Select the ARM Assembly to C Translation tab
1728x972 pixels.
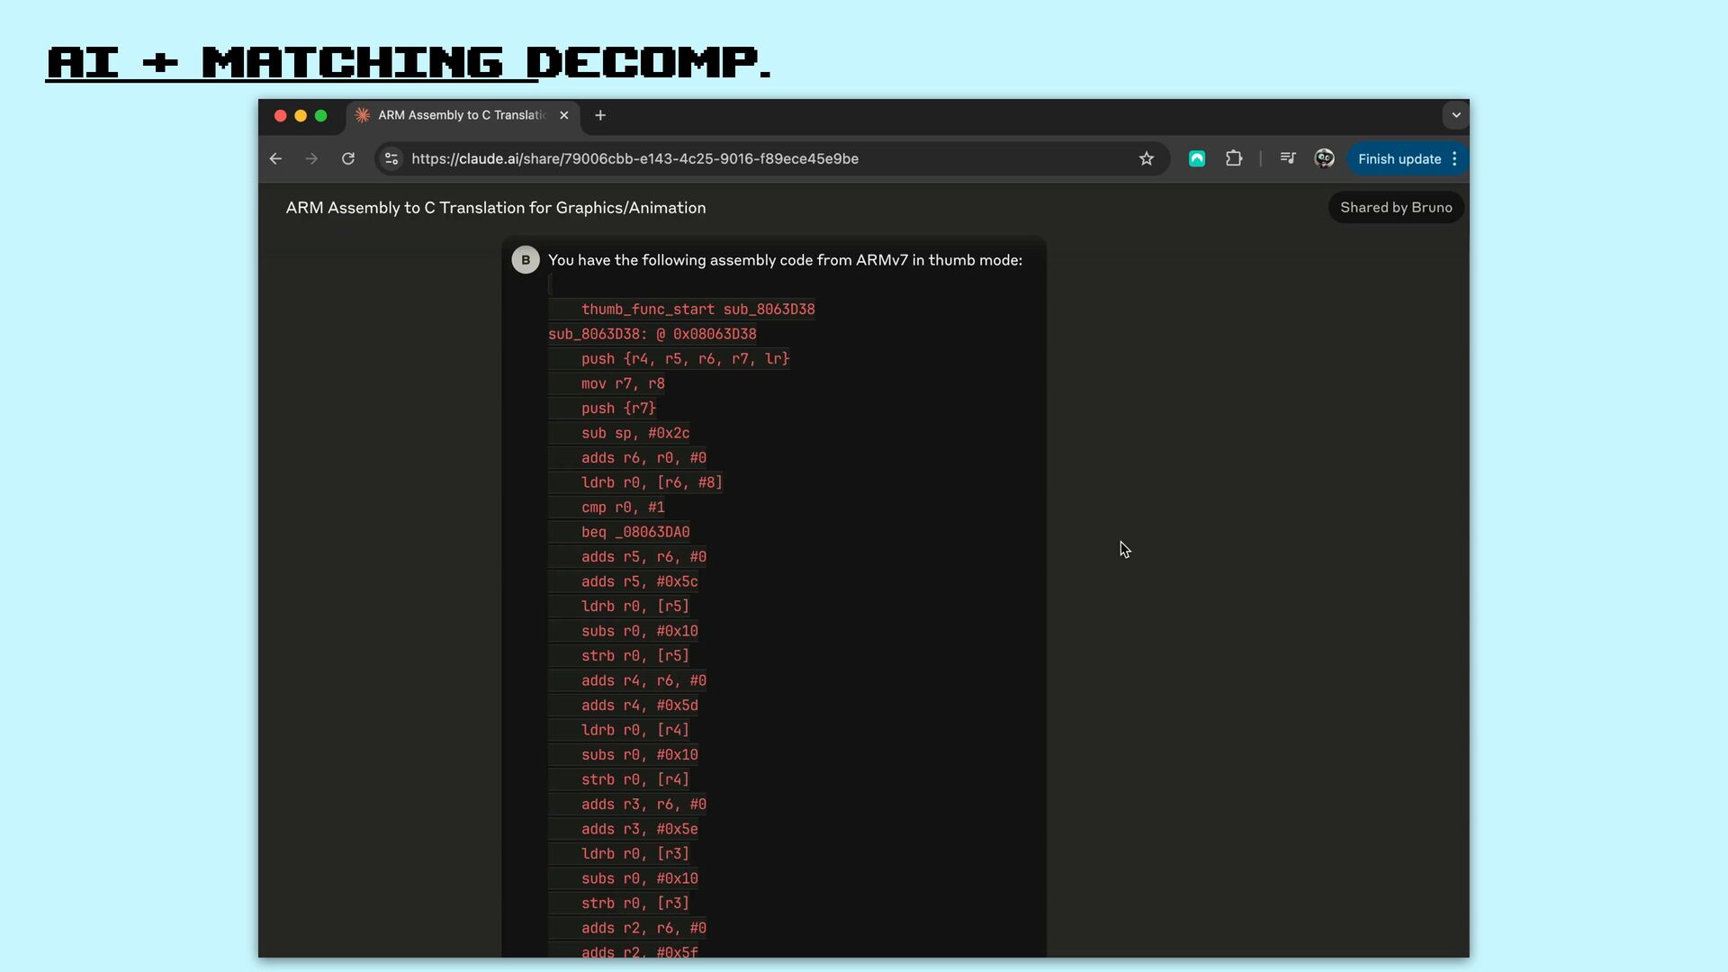coord(461,115)
